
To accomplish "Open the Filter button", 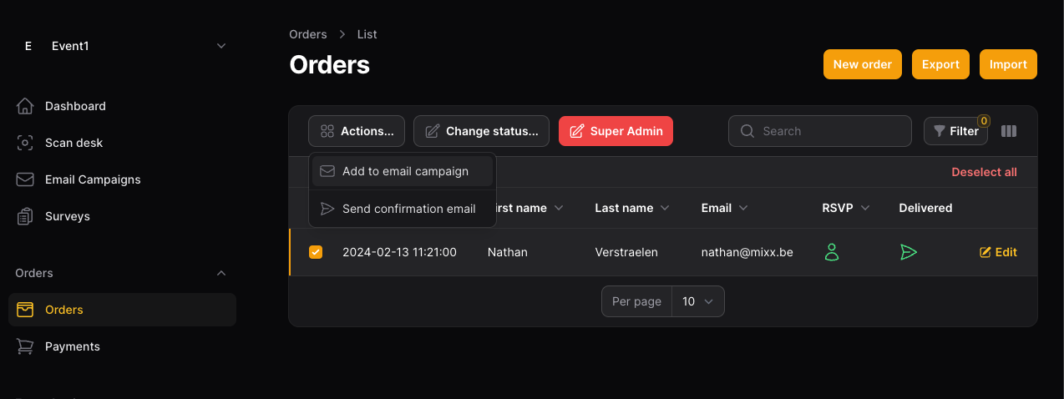I will (955, 131).
